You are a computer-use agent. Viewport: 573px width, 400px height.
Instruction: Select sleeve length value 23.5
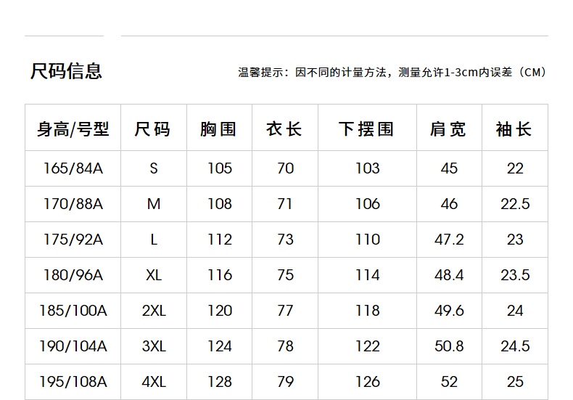pyautogui.click(x=514, y=275)
